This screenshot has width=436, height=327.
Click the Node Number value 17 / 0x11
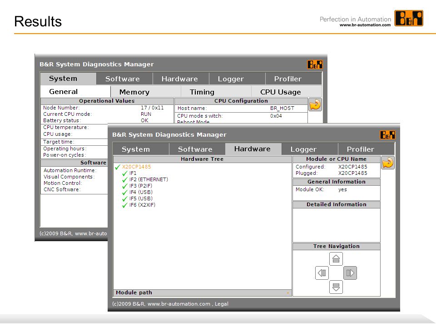pyautogui.click(x=153, y=108)
